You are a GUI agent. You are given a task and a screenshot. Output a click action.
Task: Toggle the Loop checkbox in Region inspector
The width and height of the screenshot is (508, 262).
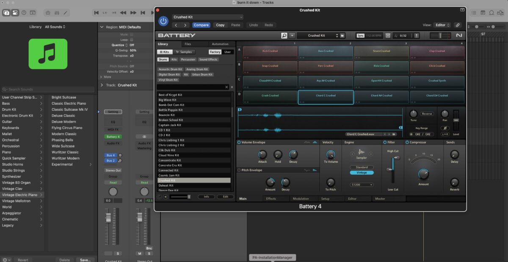tap(132, 40)
